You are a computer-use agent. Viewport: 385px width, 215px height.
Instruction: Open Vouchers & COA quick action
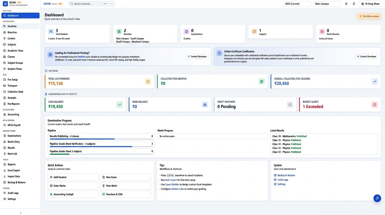tap(125, 194)
